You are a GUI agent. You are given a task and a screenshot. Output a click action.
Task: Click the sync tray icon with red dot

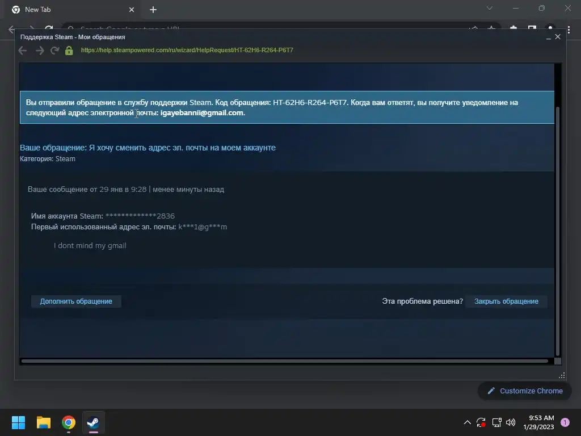[481, 422]
